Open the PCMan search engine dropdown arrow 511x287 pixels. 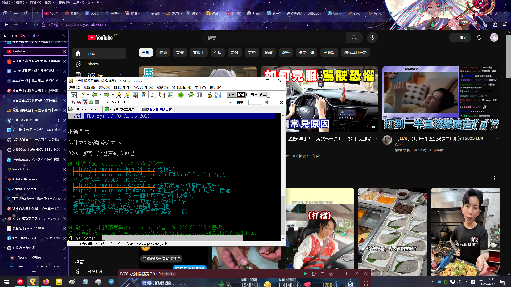[x=271, y=102]
